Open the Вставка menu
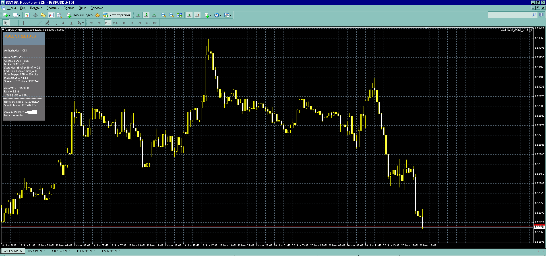The height and width of the screenshot is (256, 546). [x=36, y=8]
